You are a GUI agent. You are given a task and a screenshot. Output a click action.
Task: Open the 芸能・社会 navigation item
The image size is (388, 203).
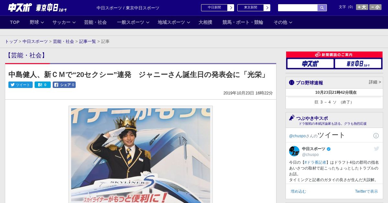pos(95,22)
